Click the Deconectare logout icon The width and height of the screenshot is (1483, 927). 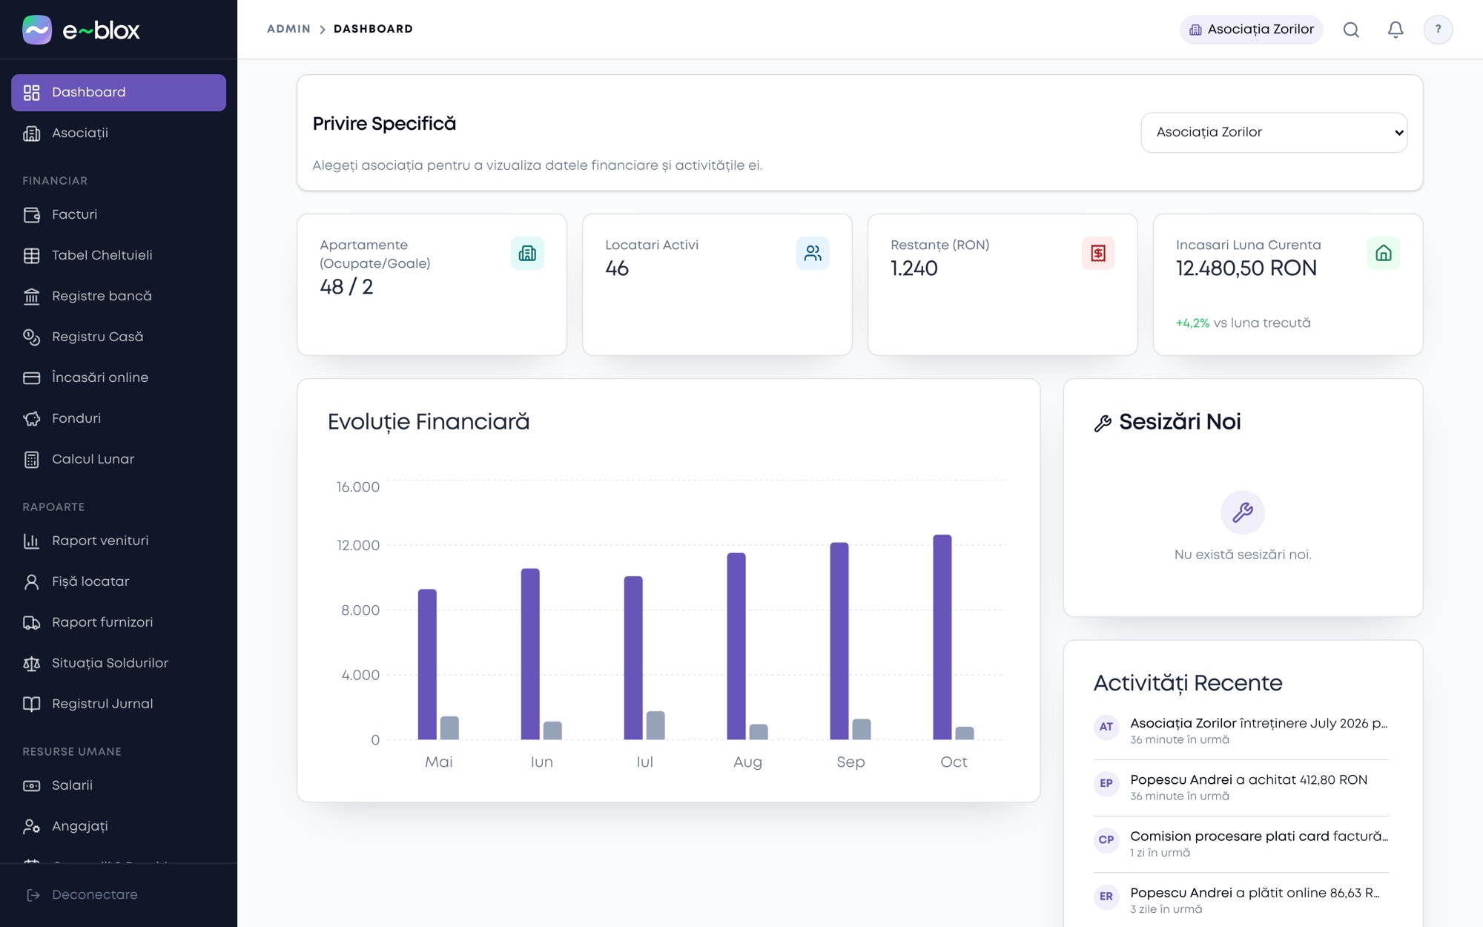33,895
